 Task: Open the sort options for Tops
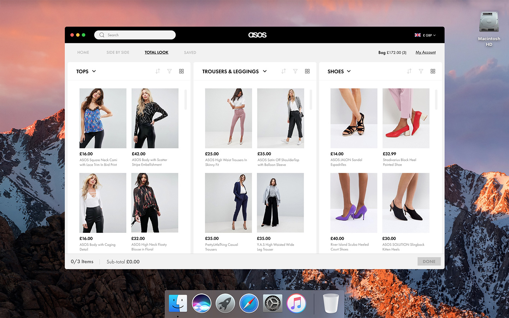158,71
